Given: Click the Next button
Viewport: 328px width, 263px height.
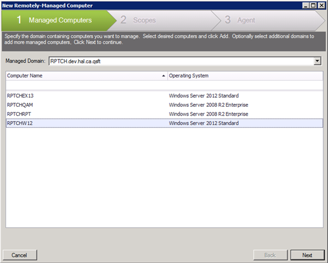Looking at the screenshot, I should click(x=307, y=255).
